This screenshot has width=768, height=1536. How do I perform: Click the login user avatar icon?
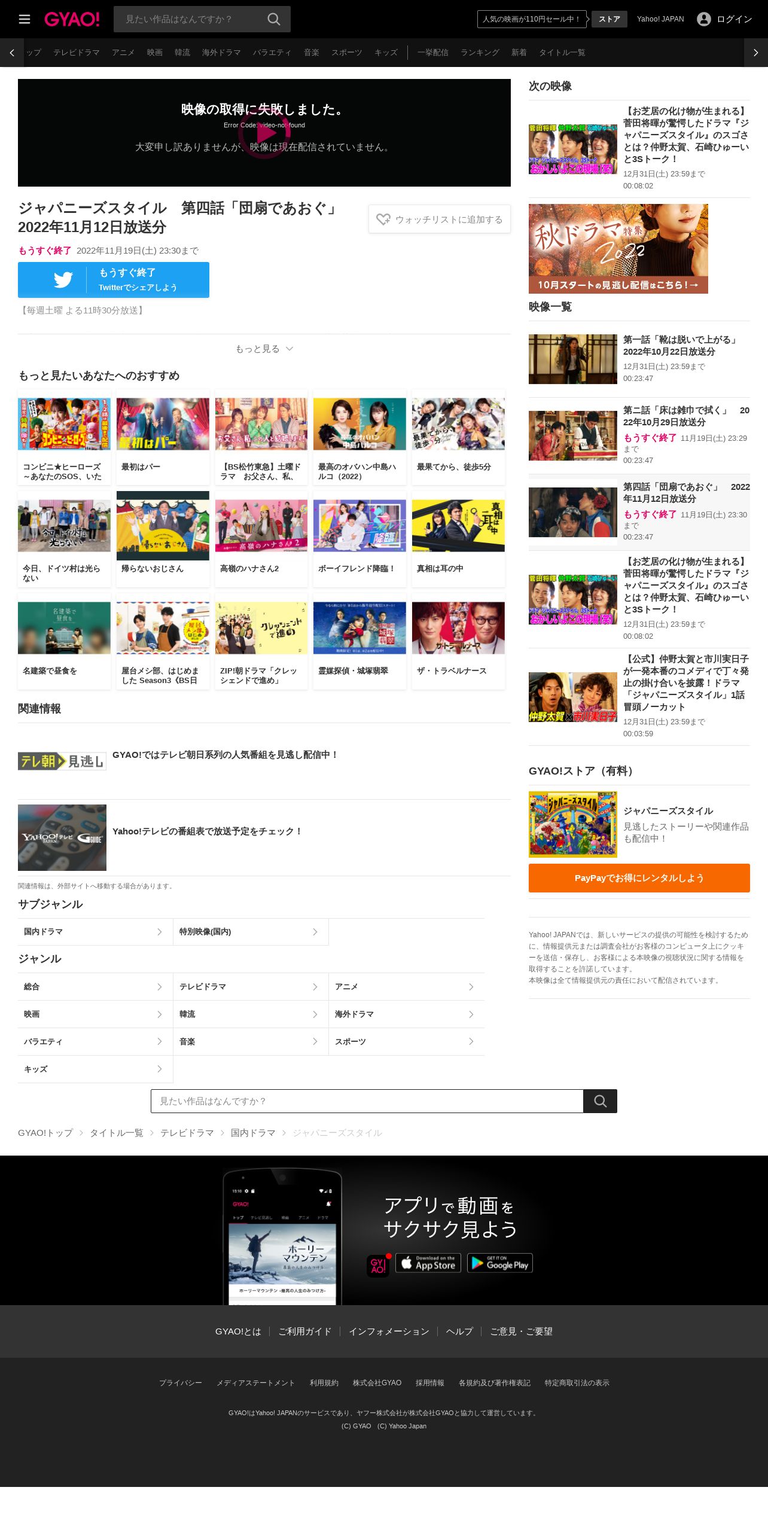point(704,19)
